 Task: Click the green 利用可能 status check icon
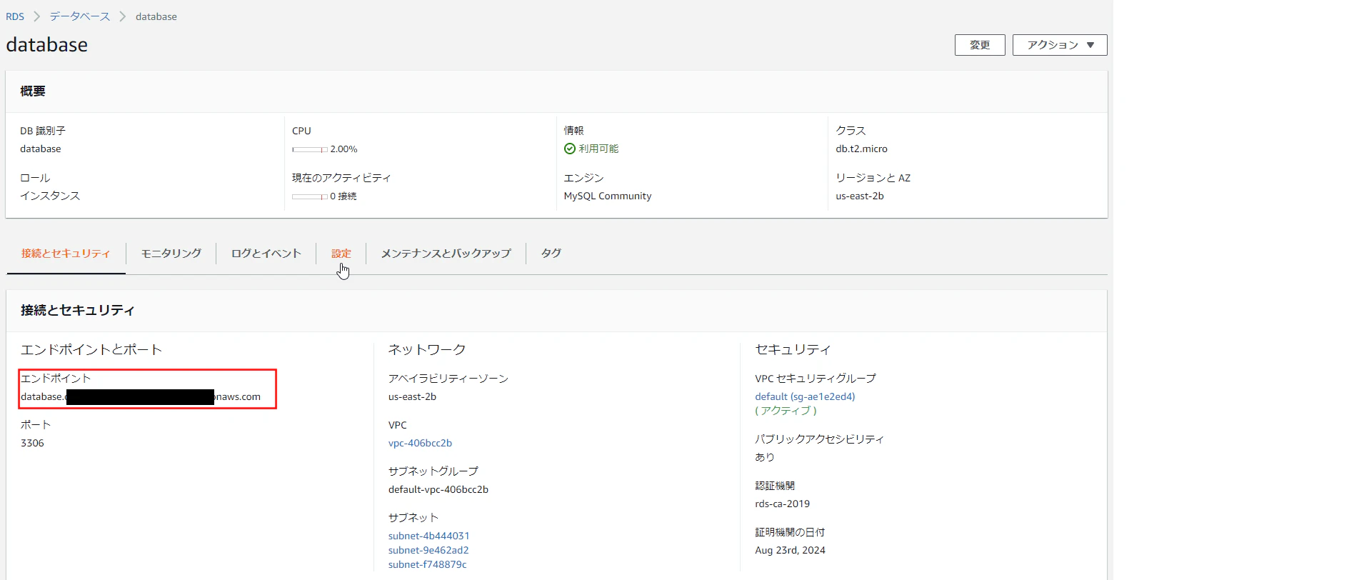pyautogui.click(x=570, y=149)
